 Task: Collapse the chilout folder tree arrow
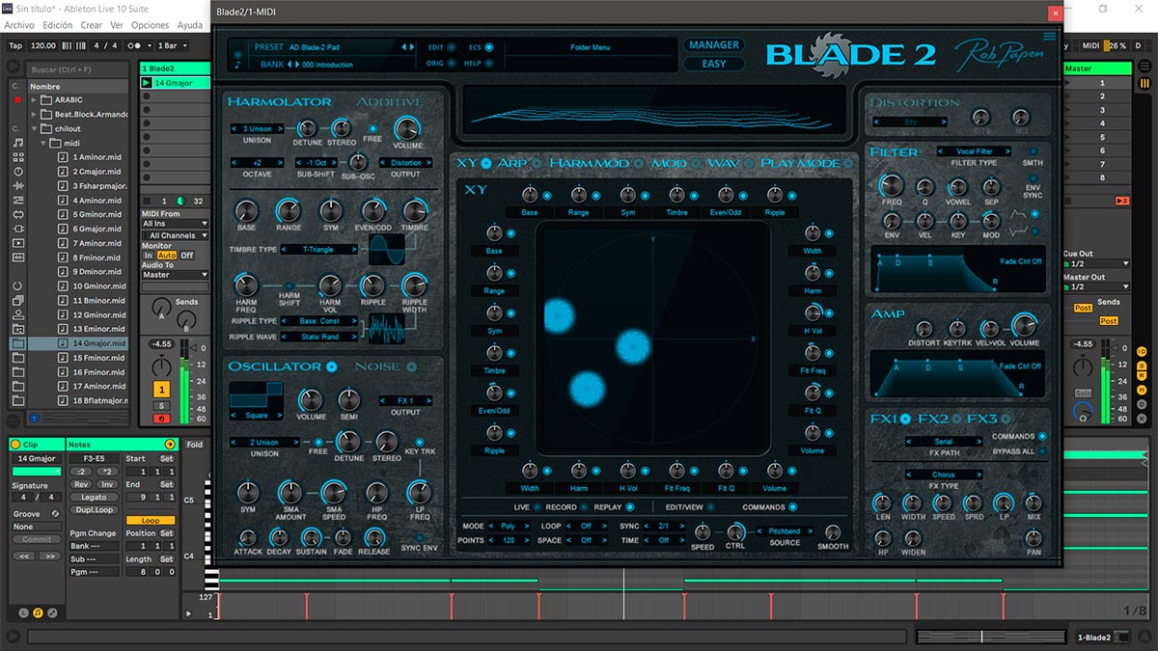tap(34, 128)
